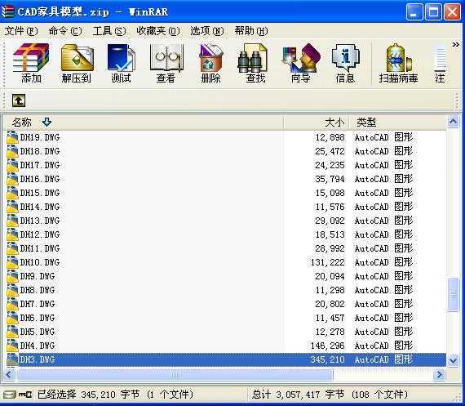The width and height of the screenshot is (465, 406).
Task: Open the View (查看) tool
Action: tap(166, 63)
